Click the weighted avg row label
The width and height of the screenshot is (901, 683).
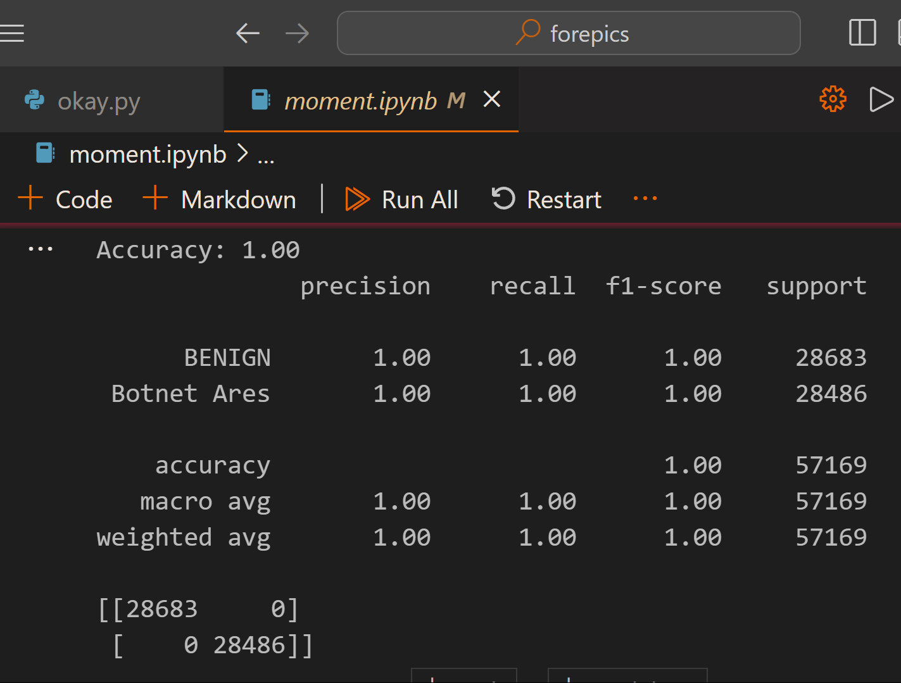(x=184, y=537)
